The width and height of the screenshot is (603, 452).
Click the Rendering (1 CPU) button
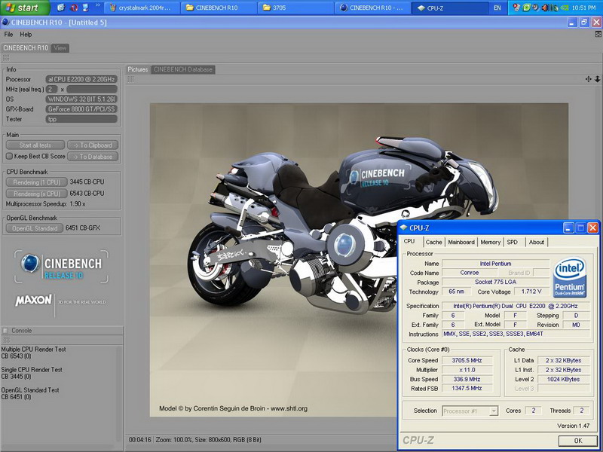(37, 182)
